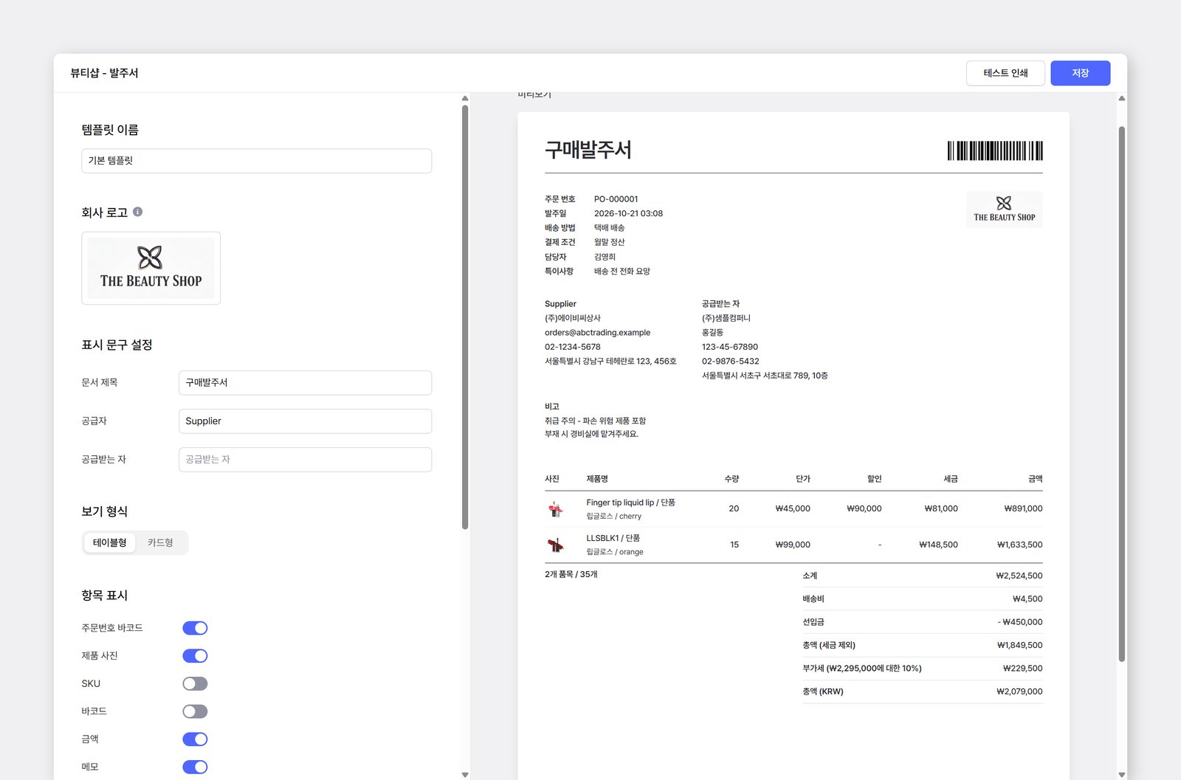1181x780 pixels.
Task: Click The Beauty Shop logo in preview
Action: tap(1004, 209)
